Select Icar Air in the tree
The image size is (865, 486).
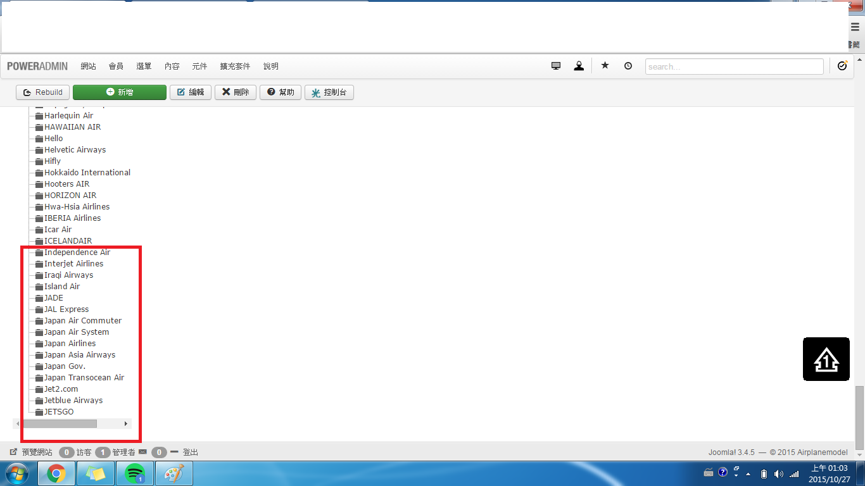click(58, 230)
